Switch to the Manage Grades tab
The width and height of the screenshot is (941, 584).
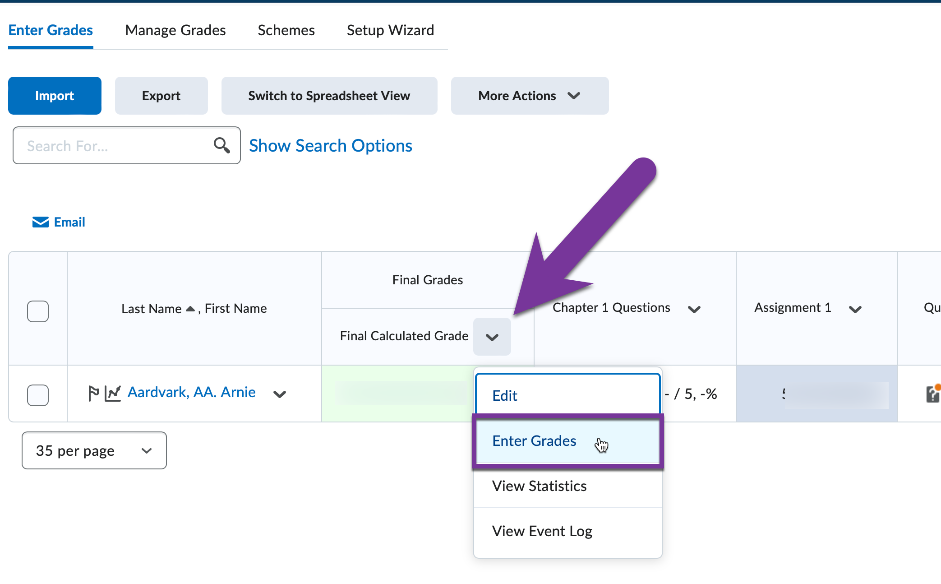pyautogui.click(x=175, y=30)
